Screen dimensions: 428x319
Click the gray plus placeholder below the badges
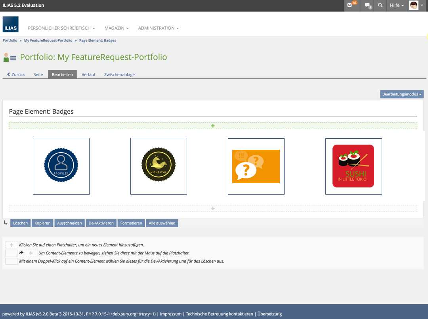[213, 208]
